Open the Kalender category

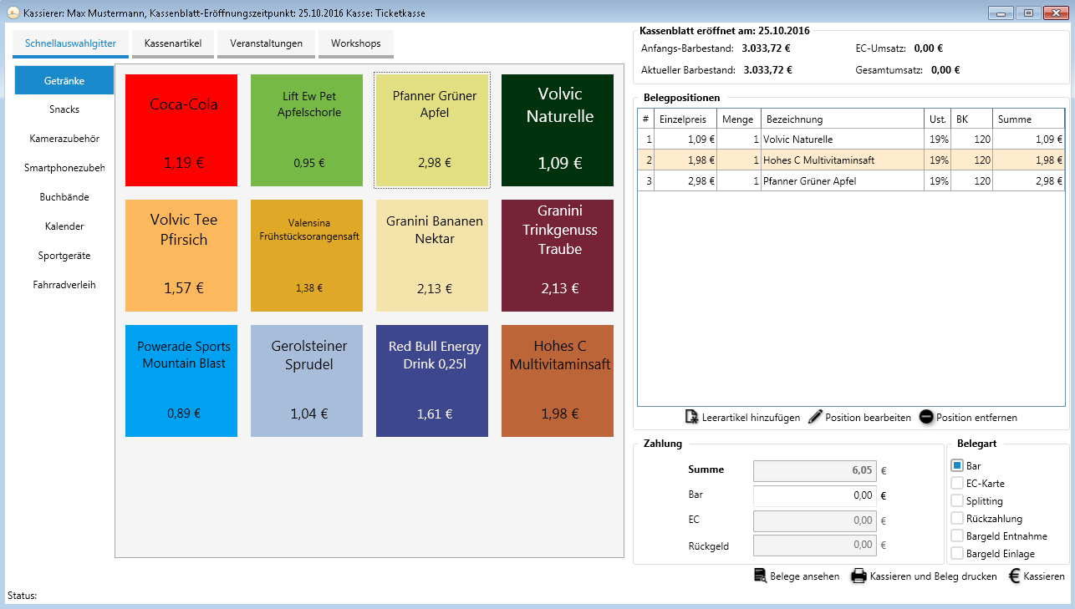coord(64,226)
